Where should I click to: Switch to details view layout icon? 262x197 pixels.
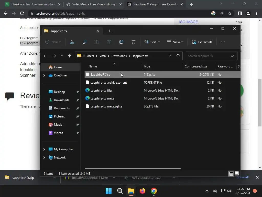[x=231, y=174]
